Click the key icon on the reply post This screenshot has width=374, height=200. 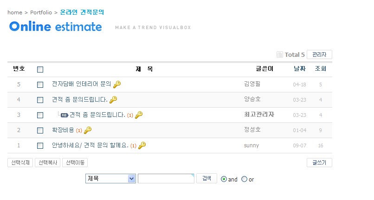(139, 115)
